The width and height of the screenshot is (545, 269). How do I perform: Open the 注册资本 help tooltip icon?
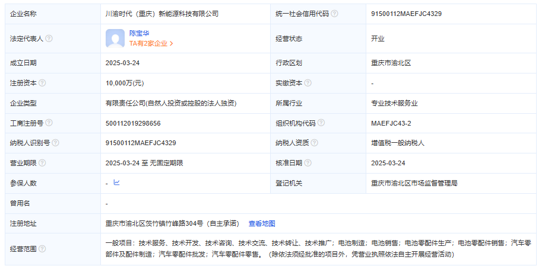click(42, 83)
